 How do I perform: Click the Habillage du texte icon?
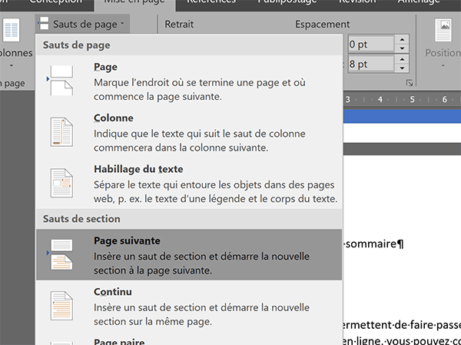[61, 183]
